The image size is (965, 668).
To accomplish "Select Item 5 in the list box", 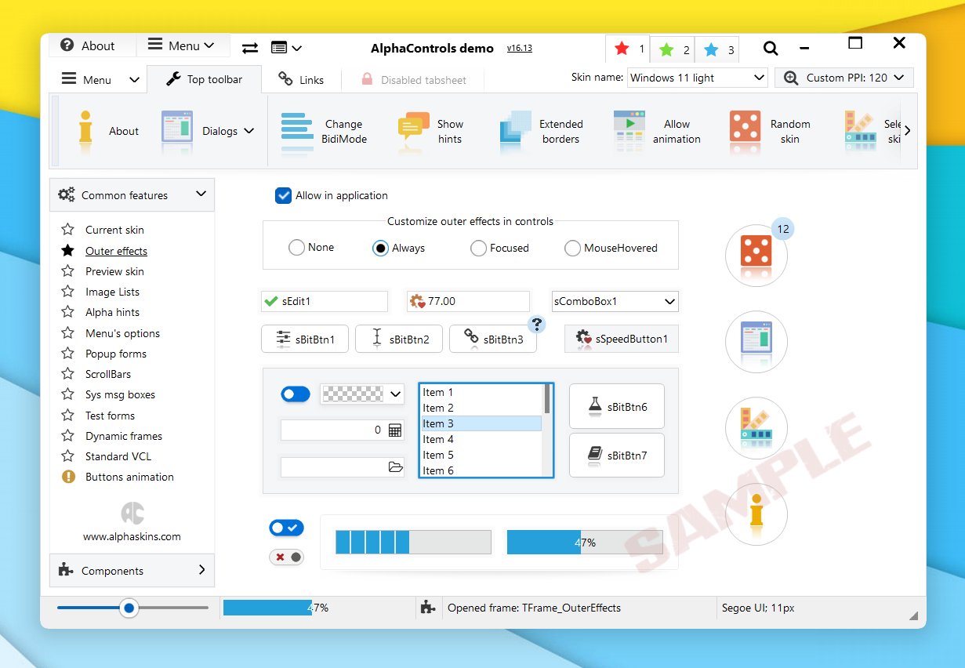I will [x=481, y=455].
